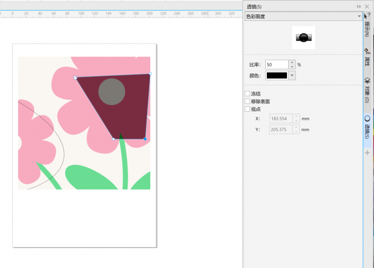Decrease the 比率 value with down arrow
Image resolution: width=374 pixels, height=268 pixels.
292,67
